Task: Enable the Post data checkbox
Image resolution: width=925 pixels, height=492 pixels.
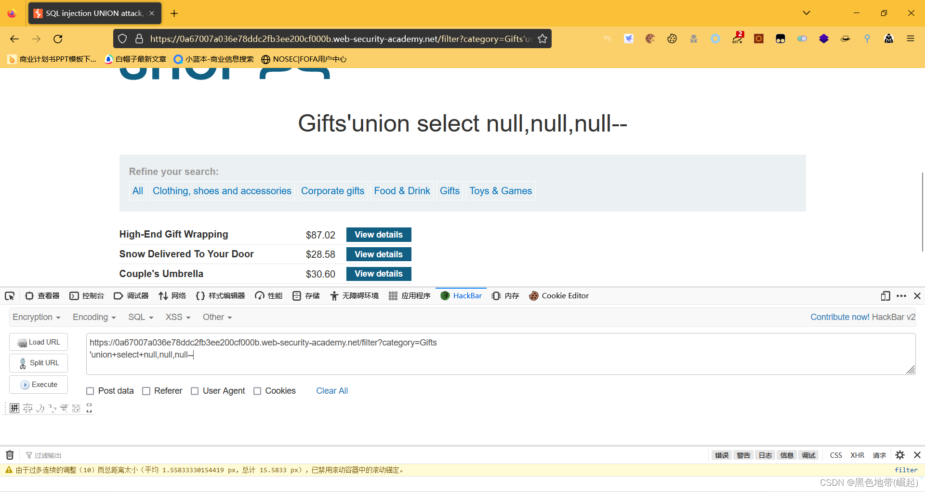Action: pos(90,391)
